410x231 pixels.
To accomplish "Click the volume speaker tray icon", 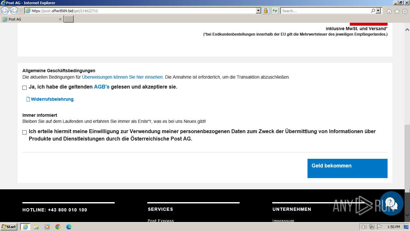I will [364, 227].
